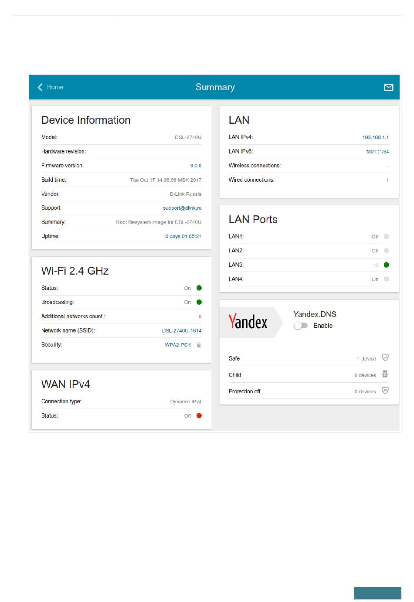Screen dimensions: 414x602
Task: Click the support@dlink.ru email link
Action: [182, 208]
